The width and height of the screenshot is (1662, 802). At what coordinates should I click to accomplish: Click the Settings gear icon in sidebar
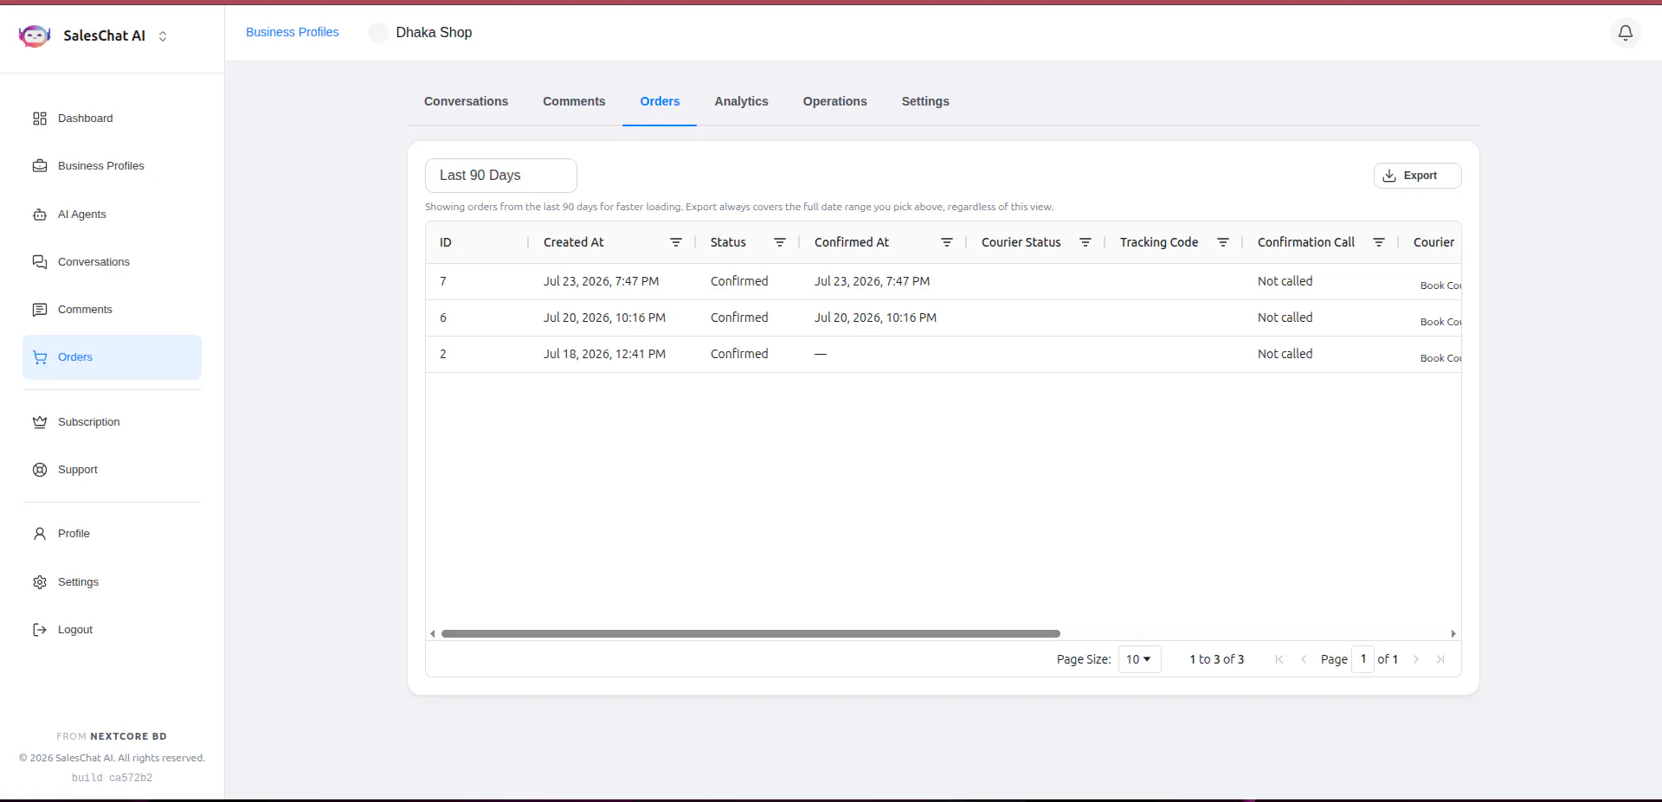40,582
